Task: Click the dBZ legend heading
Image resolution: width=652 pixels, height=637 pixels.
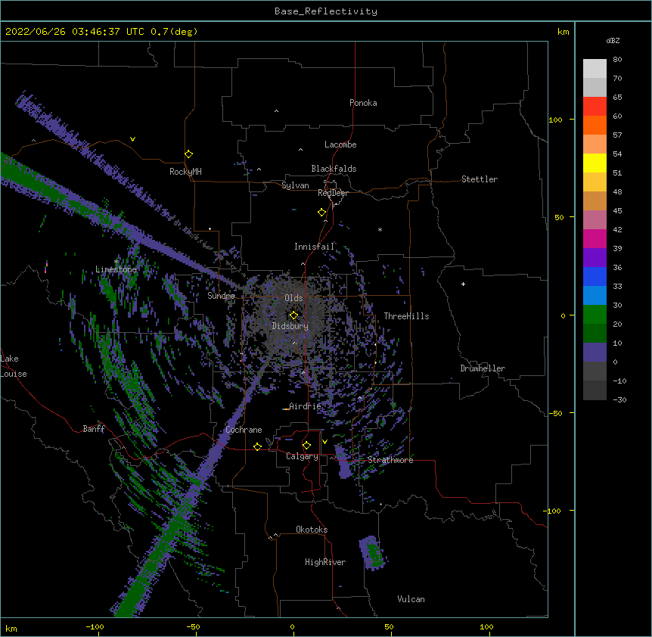Action: 613,40
